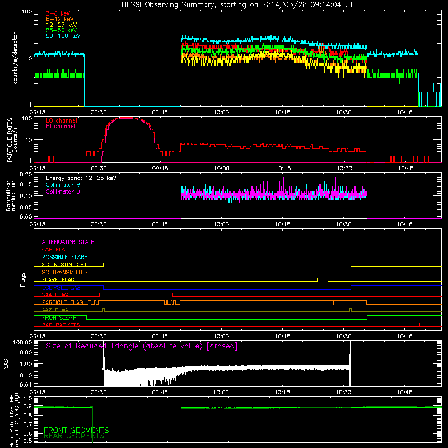Click the 'PARTICLE RATES Counts/s' axis label
Screen dimensions: 448x448
(x=12, y=139)
